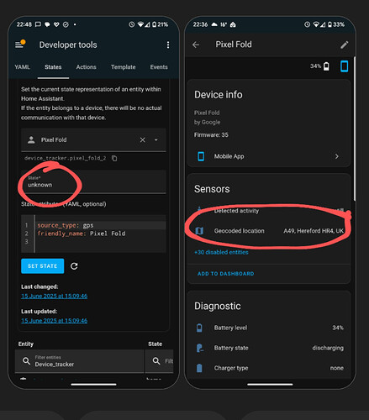Viewport: 369px width, 420px height.
Task: Refresh the entity state with reload icon
Action: point(74,266)
